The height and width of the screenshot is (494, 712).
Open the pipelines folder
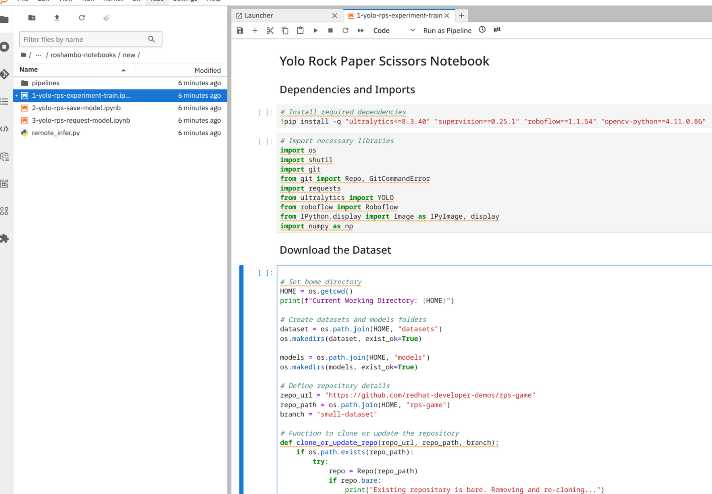120,83
